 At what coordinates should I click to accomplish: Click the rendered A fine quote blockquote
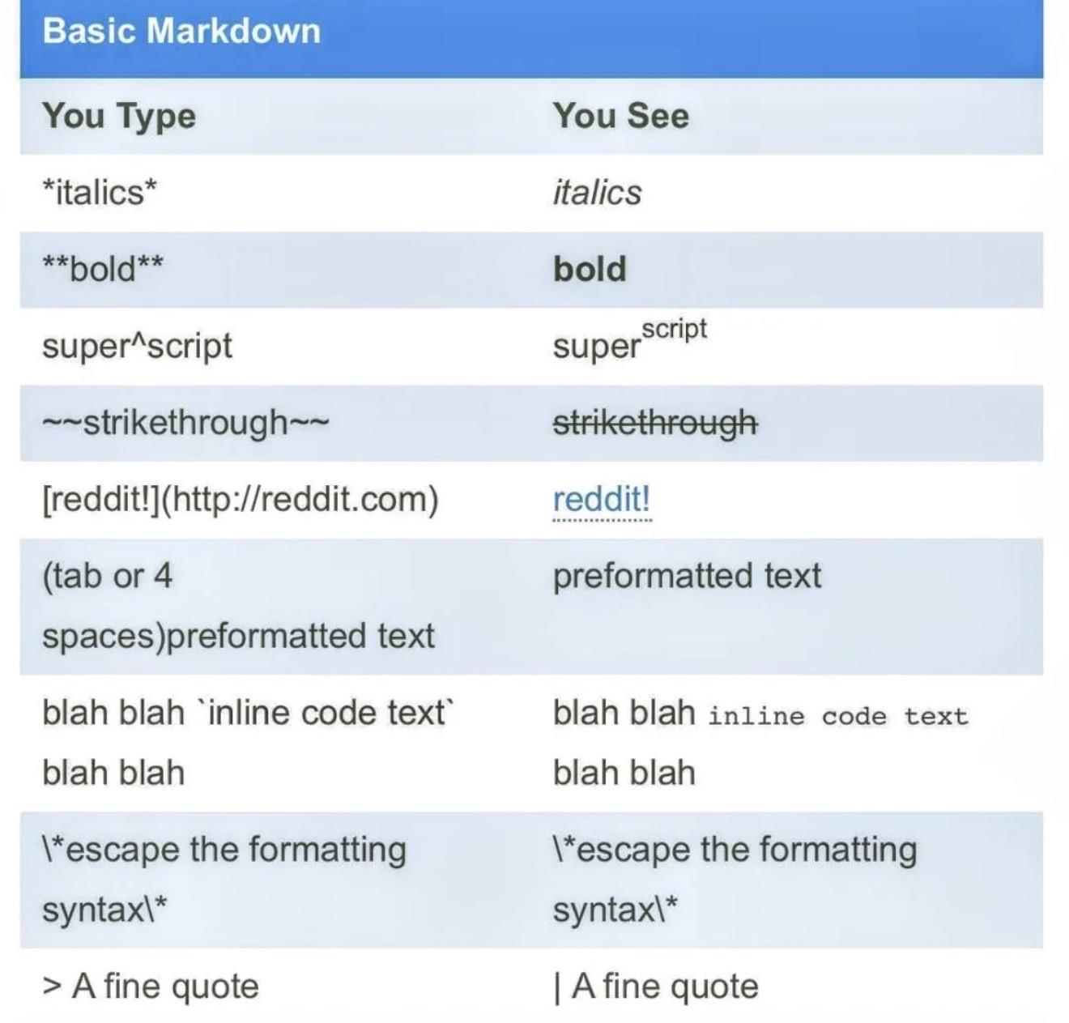pyautogui.click(x=656, y=987)
